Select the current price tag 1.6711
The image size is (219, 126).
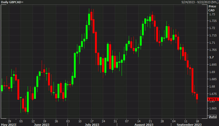point(213,99)
